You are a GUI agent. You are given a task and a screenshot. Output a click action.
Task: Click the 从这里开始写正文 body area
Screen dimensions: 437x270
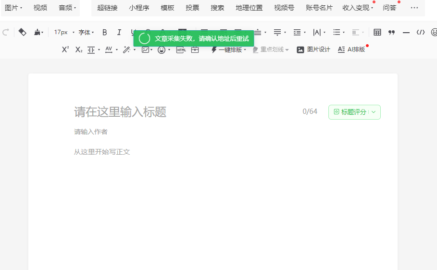tap(102, 152)
